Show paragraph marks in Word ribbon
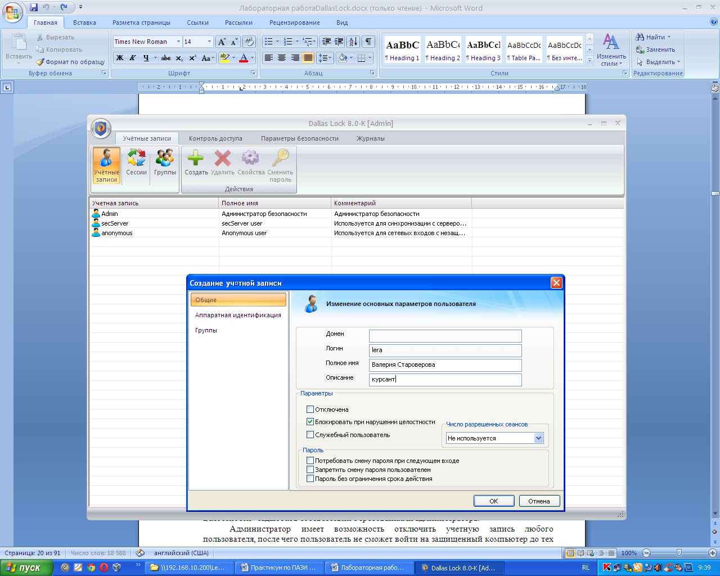Image resolution: width=720 pixels, height=576 pixels. (368, 42)
